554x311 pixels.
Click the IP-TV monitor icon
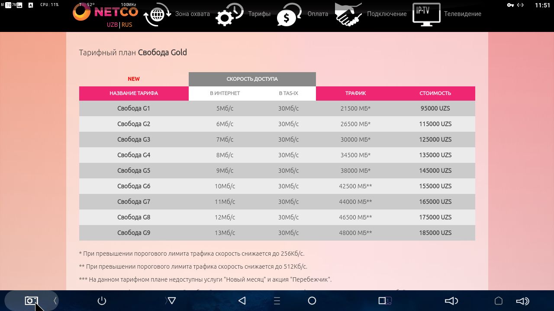click(x=426, y=15)
